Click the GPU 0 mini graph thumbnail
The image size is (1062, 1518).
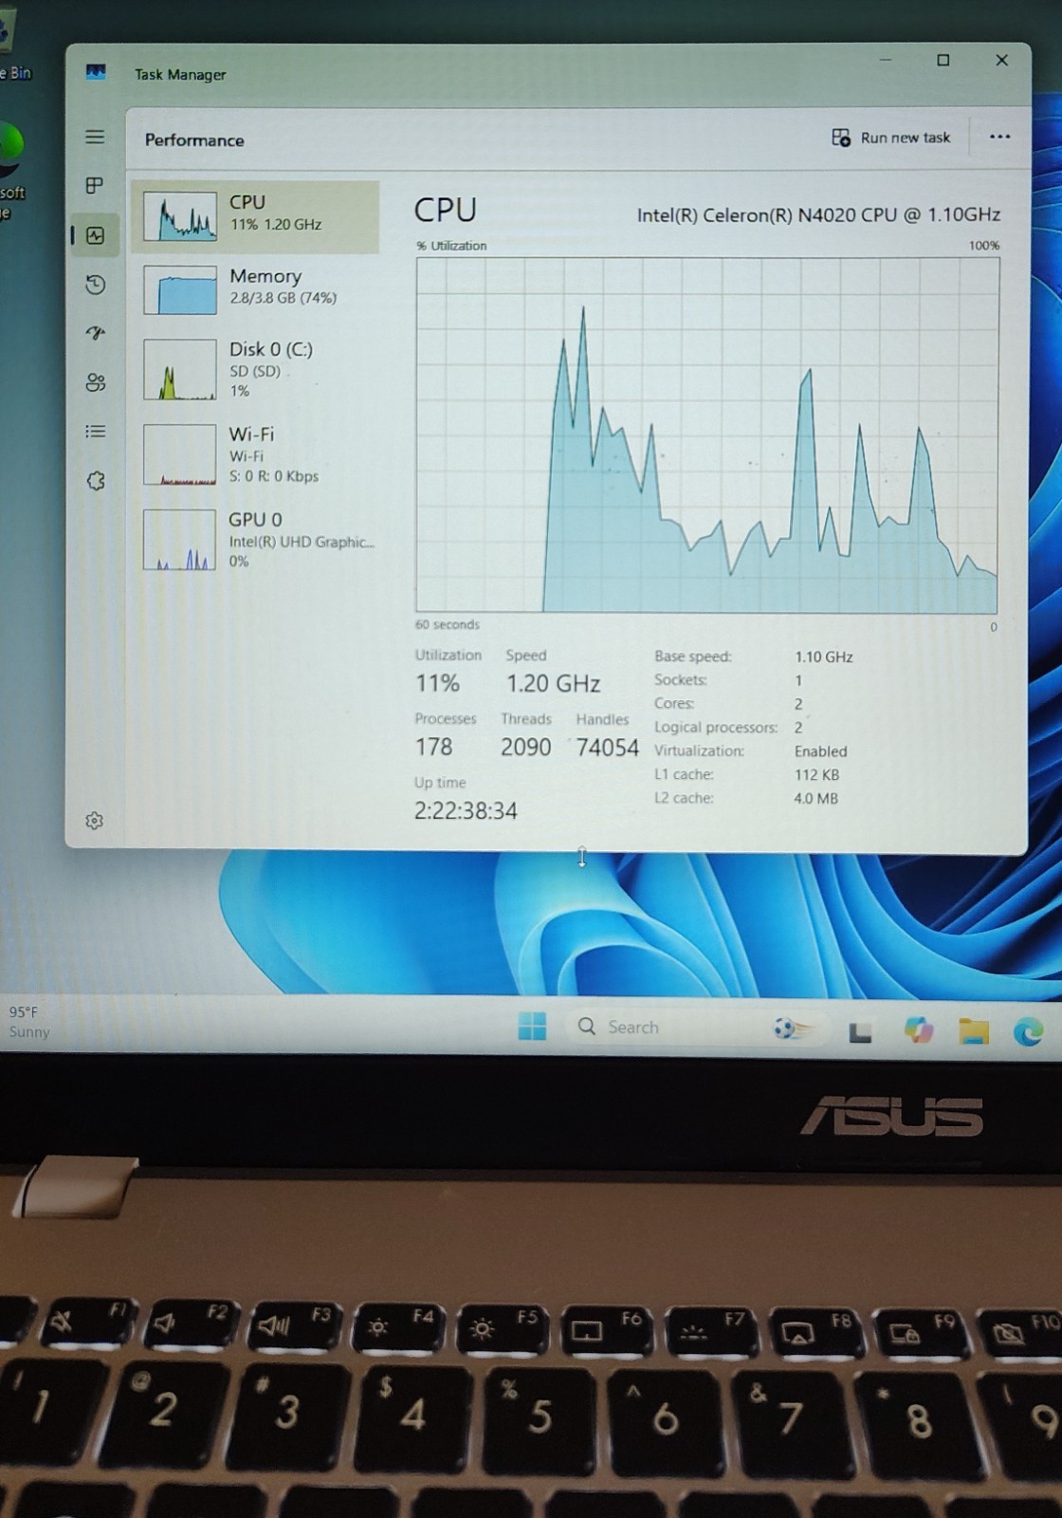point(179,540)
